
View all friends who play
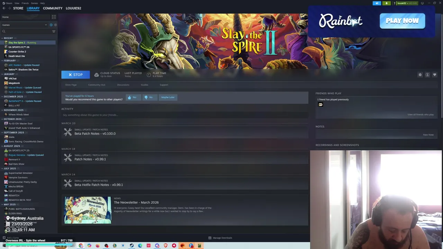tap(421, 114)
